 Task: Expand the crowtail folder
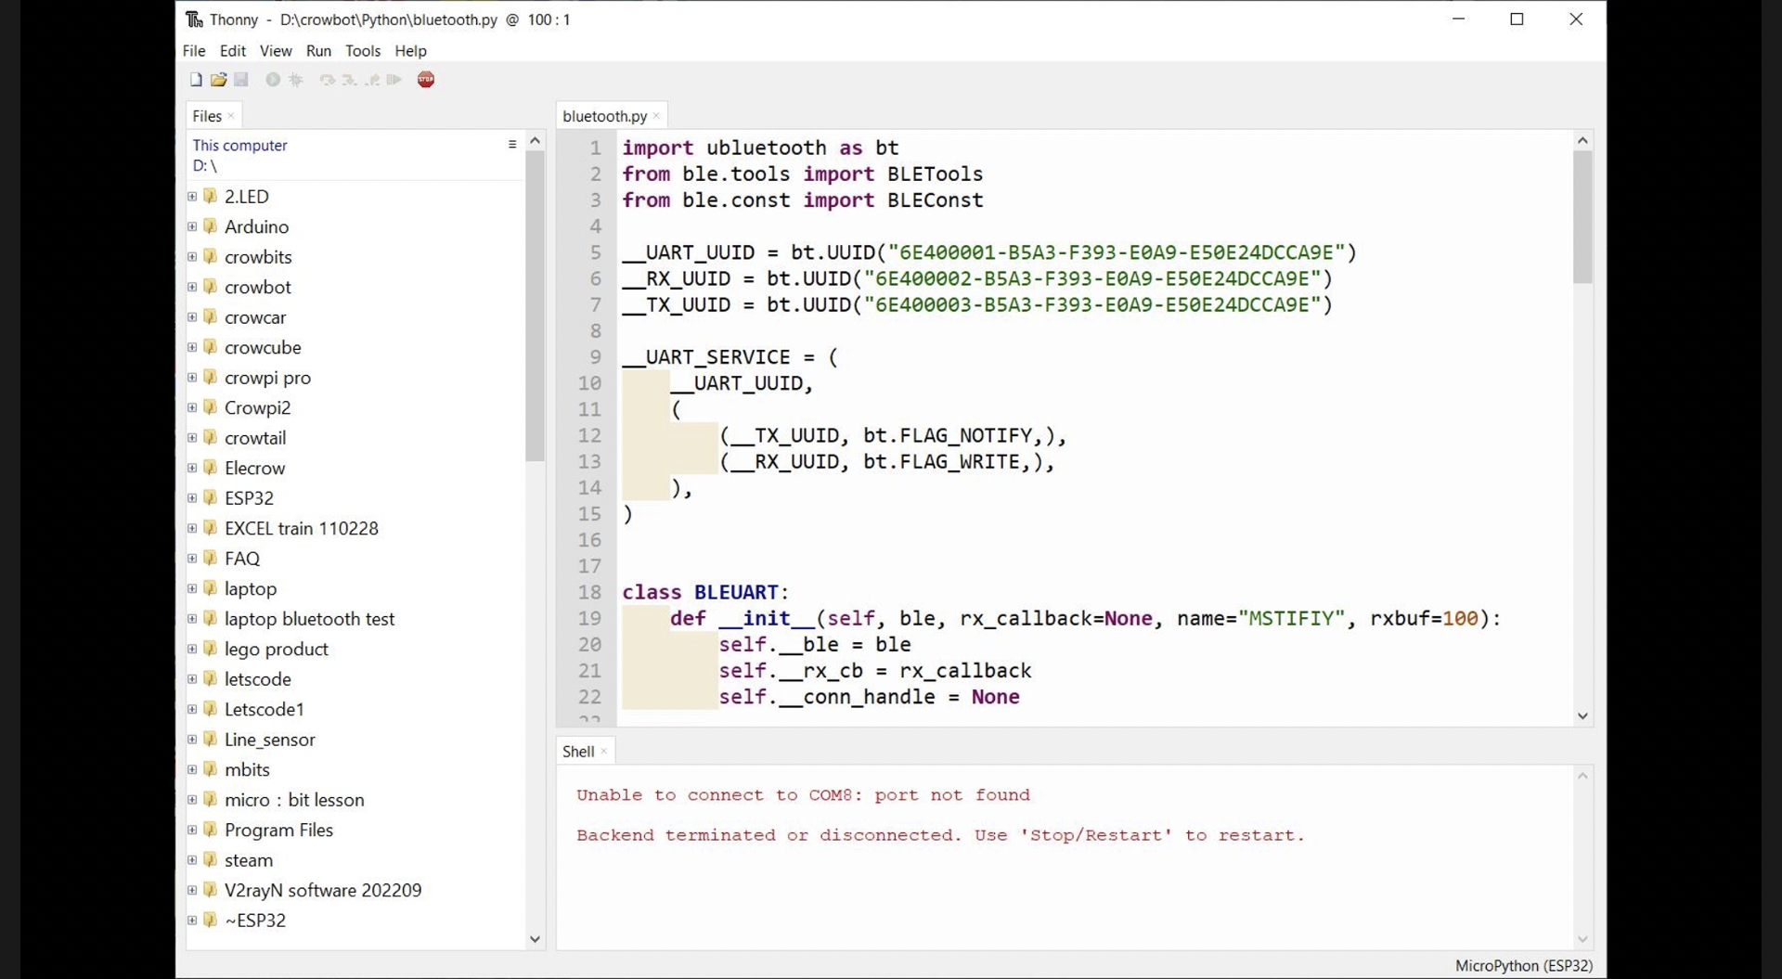192,438
